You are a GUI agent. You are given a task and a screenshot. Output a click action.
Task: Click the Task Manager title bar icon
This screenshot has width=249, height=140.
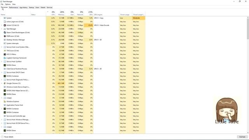point(1,2)
